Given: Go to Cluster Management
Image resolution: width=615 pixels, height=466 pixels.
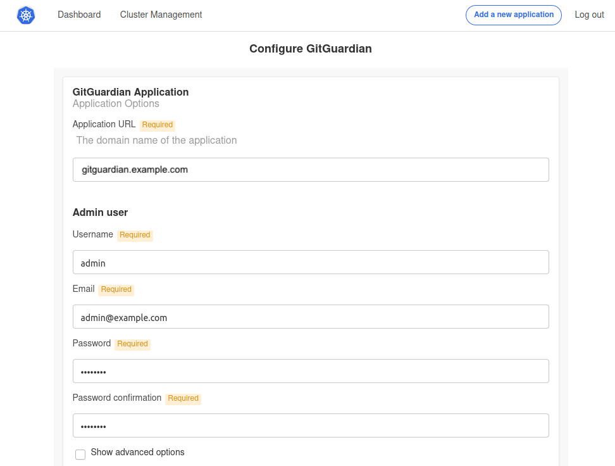Looking at the screenshot, I should coord(161,15).
